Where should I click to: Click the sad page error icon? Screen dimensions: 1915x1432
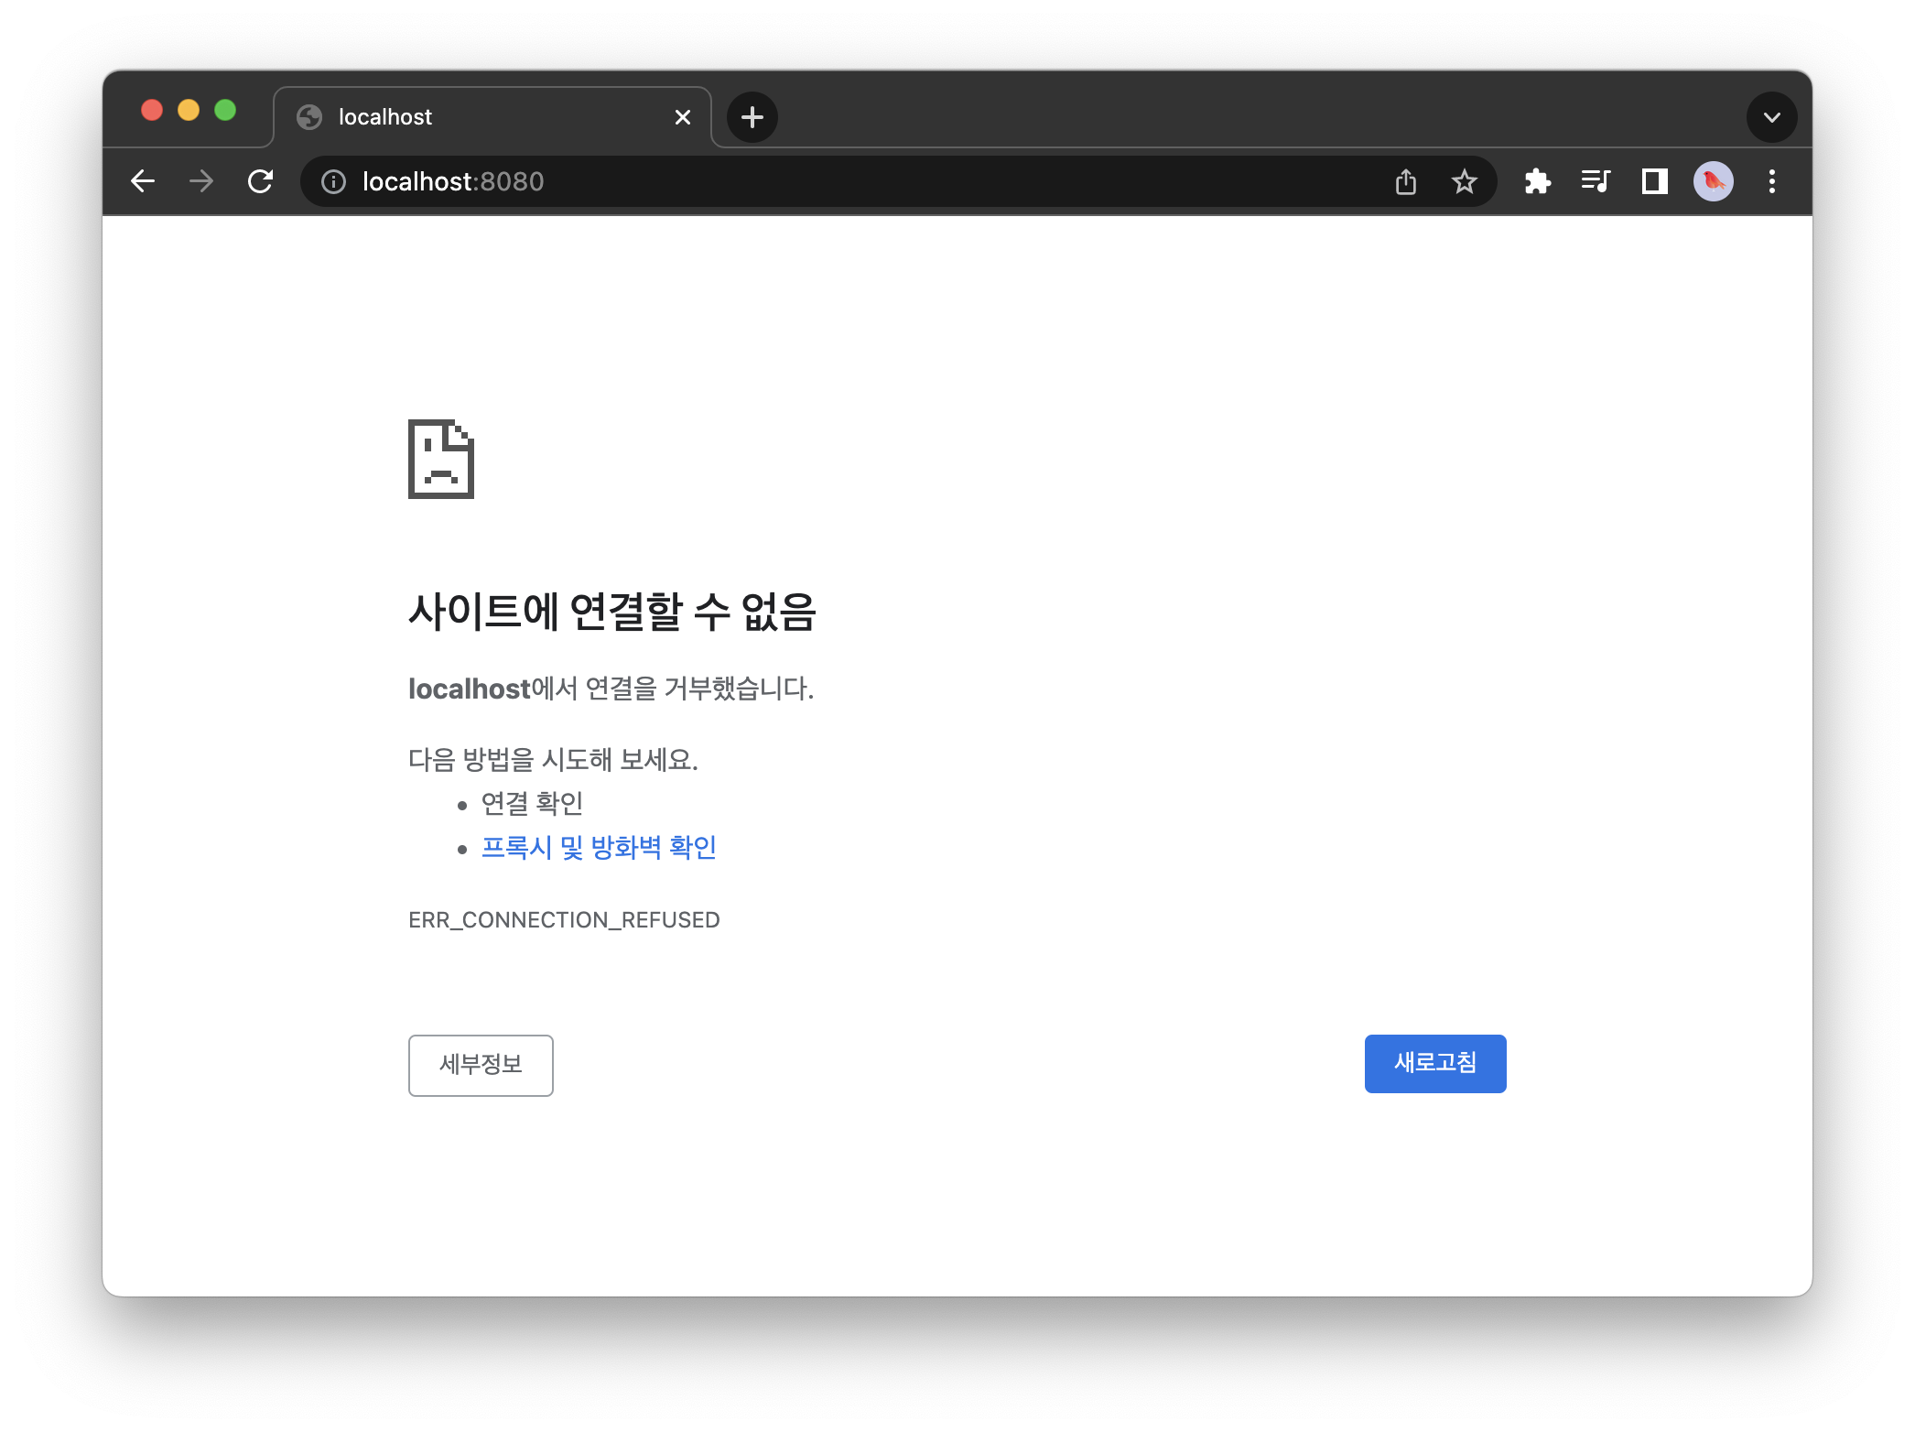[x=441, y=459]
